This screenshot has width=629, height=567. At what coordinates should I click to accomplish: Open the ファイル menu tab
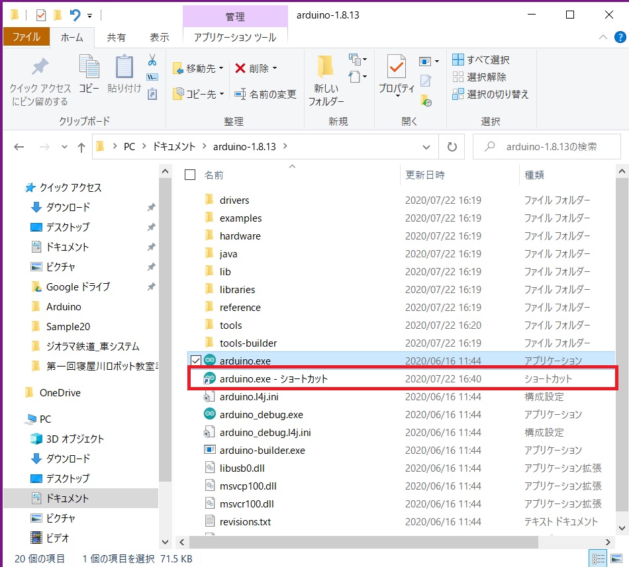(26, 37)
